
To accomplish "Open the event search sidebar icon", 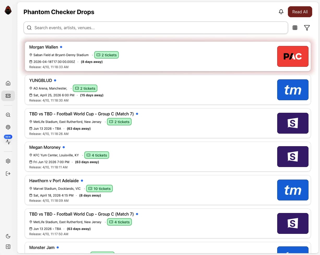I will tap(8, 115).
